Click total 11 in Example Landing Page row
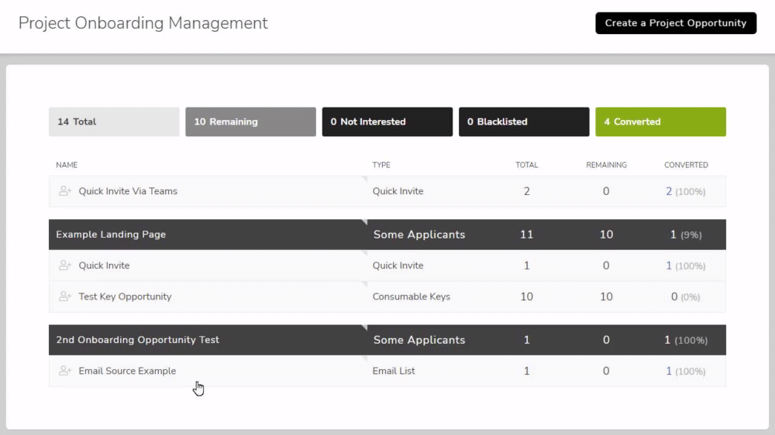The height and width of the screenshot is (435, 775). (526, 235)
